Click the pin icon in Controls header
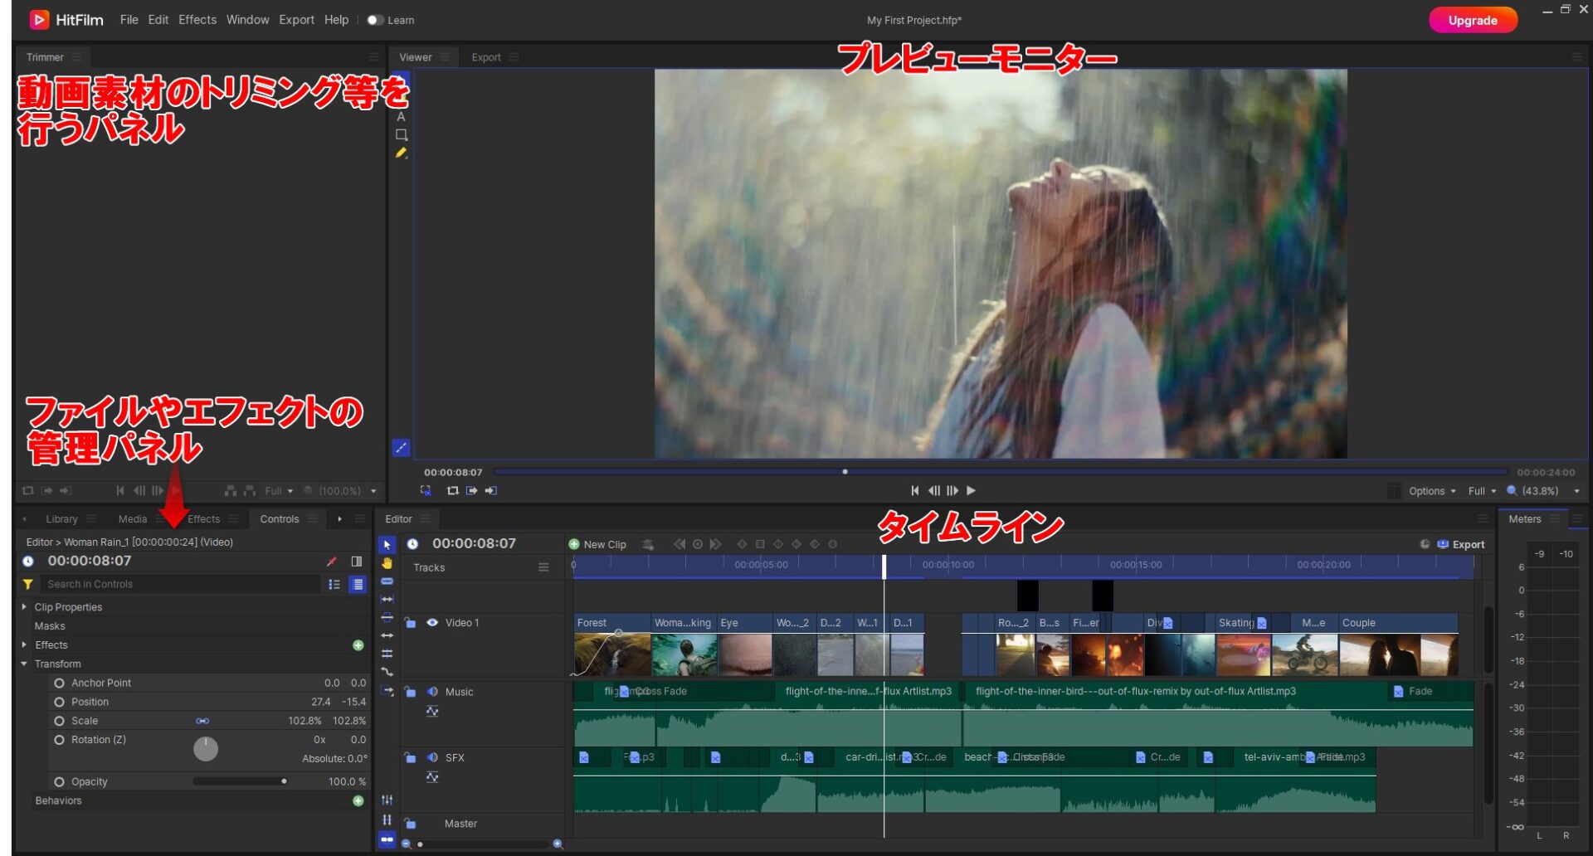 click(332, 561)
